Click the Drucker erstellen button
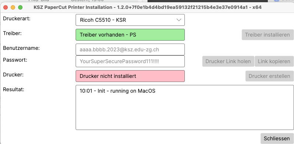The image size is (294, 144). [269, 76]
